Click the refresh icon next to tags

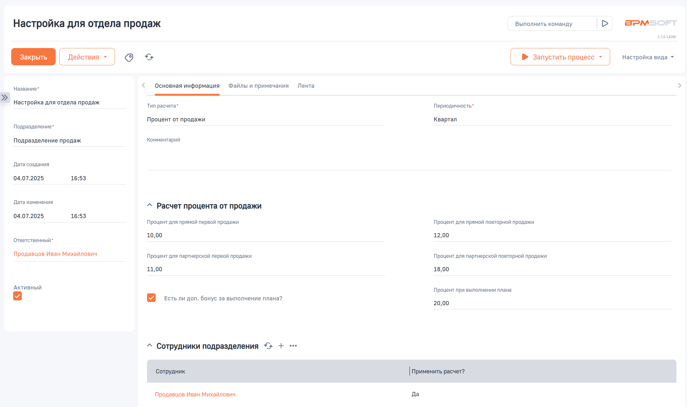149,57
